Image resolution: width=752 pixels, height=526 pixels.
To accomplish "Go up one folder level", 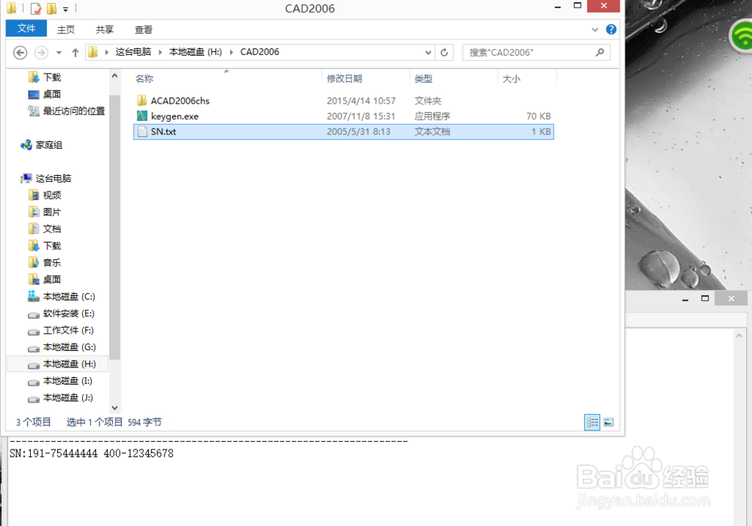I will 75,53.
